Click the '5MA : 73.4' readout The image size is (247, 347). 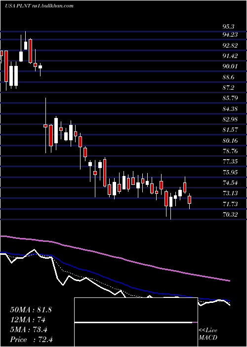29,330
